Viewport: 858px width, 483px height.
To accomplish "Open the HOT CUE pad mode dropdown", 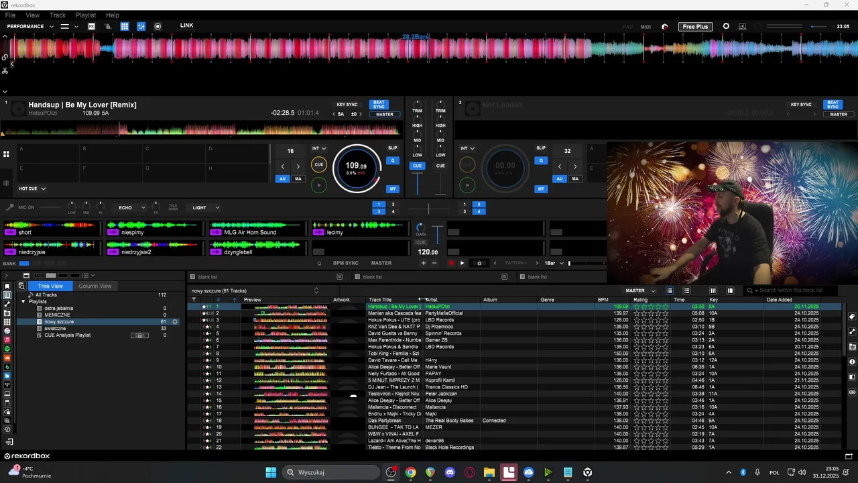I will (32, 189).
